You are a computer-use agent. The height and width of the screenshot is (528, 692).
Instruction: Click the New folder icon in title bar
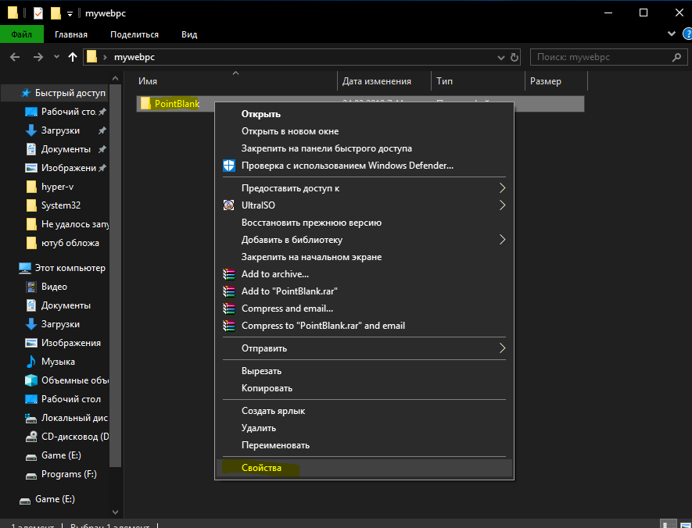point(56,13)
